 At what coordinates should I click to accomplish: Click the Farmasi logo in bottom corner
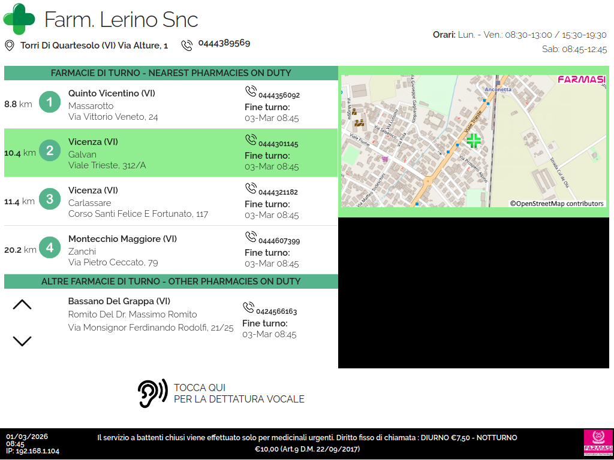point(597,443)
